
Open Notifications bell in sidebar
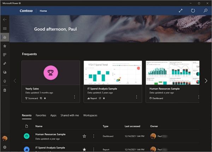coord(5,81)
